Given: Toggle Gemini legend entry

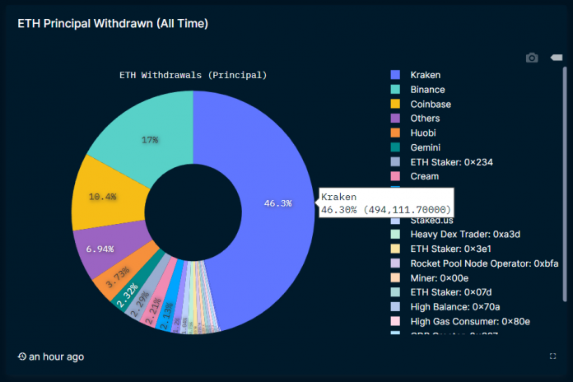Looking at the screenshot, I should [426, 147].
